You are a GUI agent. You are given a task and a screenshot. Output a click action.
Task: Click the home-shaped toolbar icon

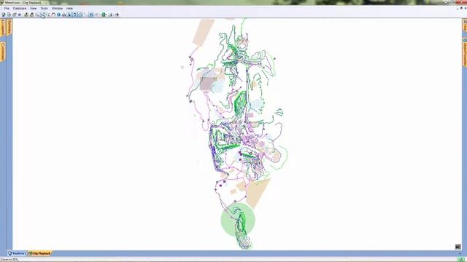64,15
